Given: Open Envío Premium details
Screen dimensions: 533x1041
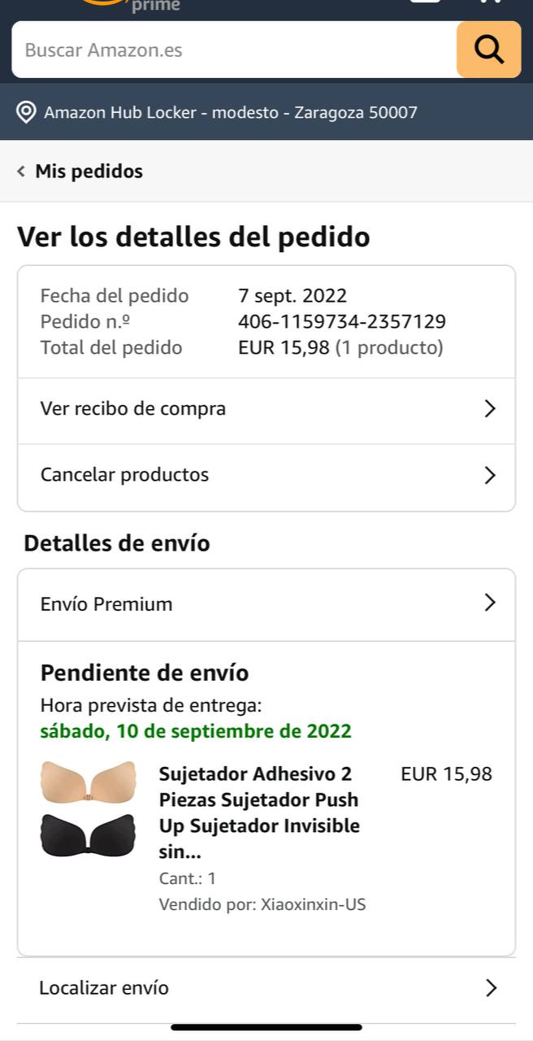Looking at the screenshot, I should click(266, 604).
